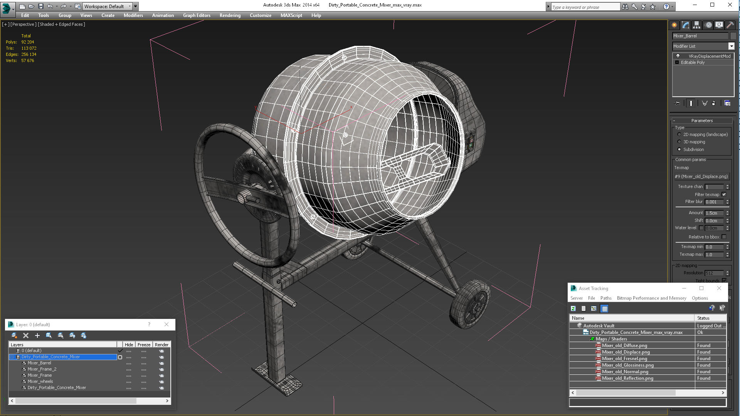Open the Modifiers menu
The height and width of the screenshot is (416, 740).
(x=133, y=15)
